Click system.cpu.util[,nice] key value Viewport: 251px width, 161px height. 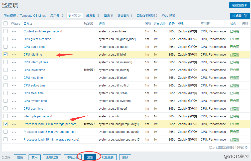tap(112, 78)
